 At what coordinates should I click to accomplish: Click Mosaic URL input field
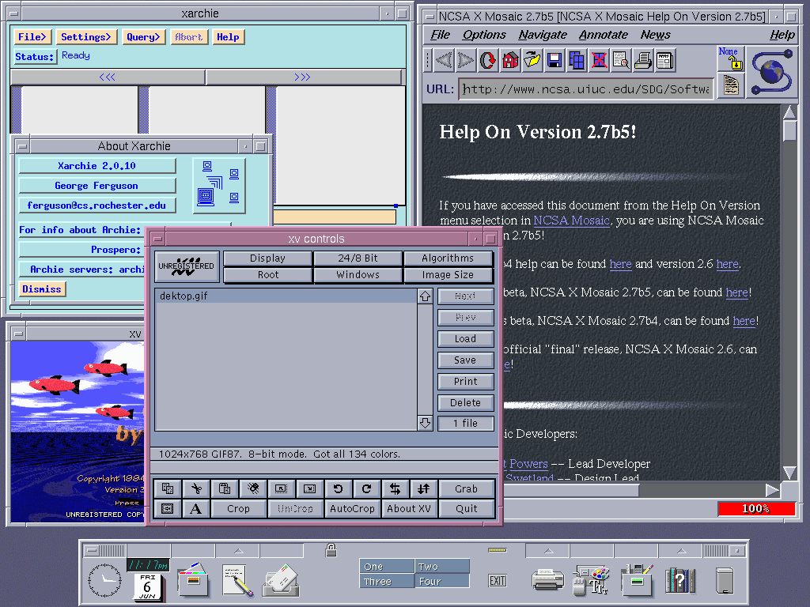[x=586, y=89]
